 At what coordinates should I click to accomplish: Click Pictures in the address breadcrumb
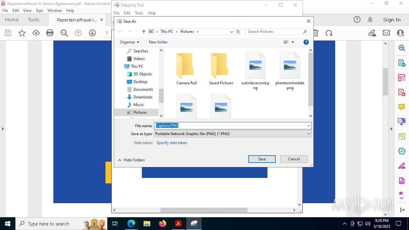tap(187, 32)
